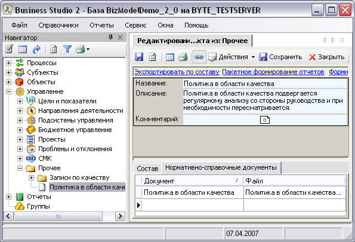
Task: Click the Группы gold cubes icon
Action: point(20,206)
